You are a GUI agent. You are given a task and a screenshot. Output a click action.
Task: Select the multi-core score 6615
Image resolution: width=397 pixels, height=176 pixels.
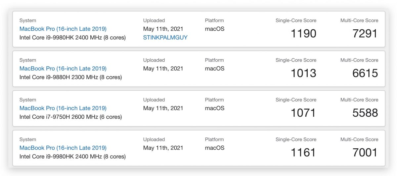coord(365,73)
